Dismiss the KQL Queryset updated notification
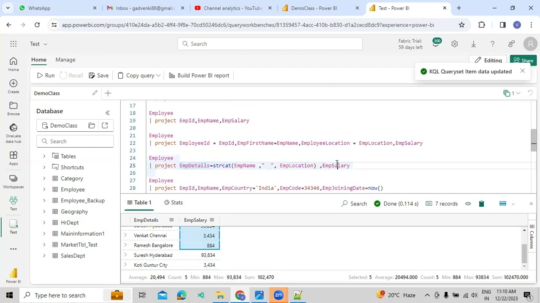 (x=522, y=71)
